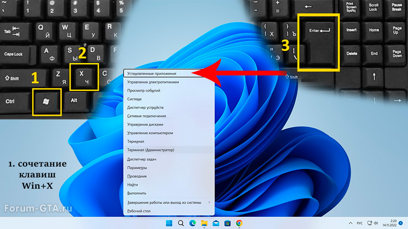The image size is (408, 229).
Task: Open the clock showing 2:20 14.11.2022
Action: (389, 223)
